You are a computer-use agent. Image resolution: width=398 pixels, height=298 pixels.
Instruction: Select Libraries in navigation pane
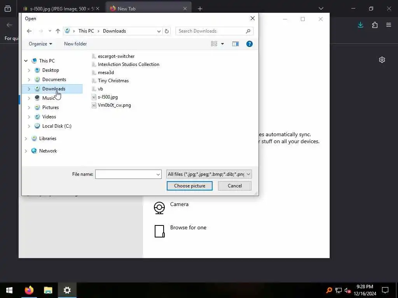pyautogui.click(x=47, y=139)
